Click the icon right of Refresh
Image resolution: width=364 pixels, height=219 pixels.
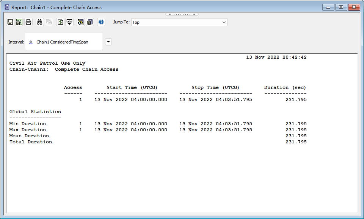(69, 22)
